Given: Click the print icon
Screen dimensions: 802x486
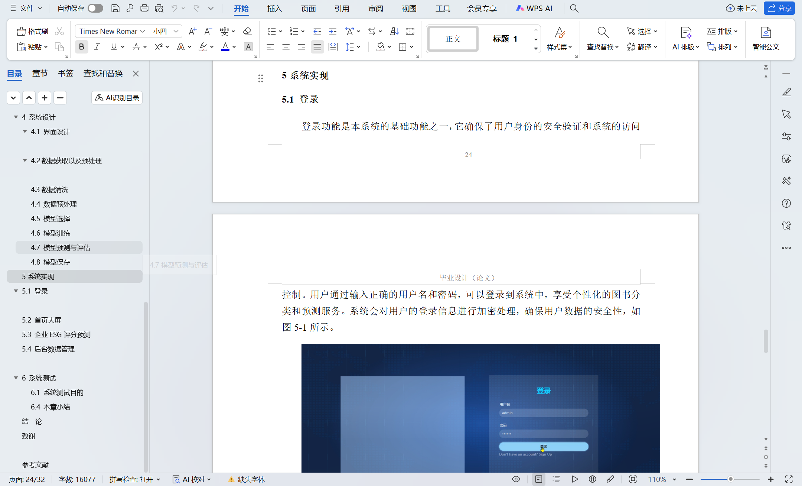Looking at the screenshot, I should click(144, 8).
